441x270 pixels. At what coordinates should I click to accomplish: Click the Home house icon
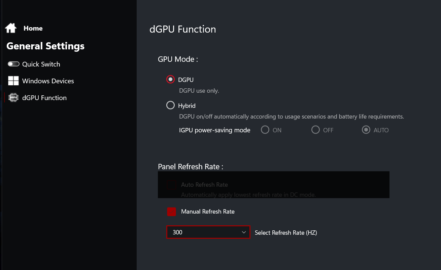click(x=11, y=28)
